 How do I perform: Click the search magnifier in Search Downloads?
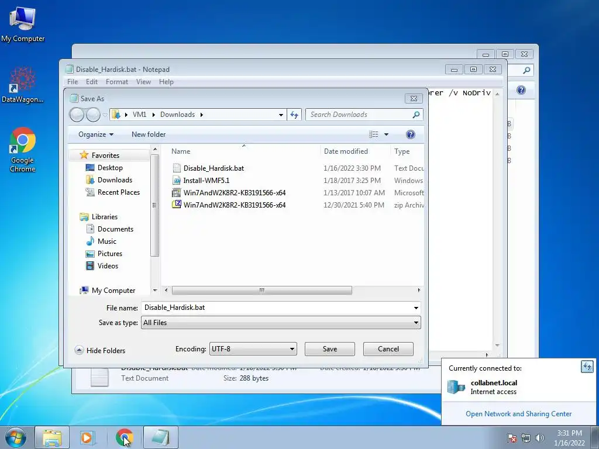(x=416, y=115)
